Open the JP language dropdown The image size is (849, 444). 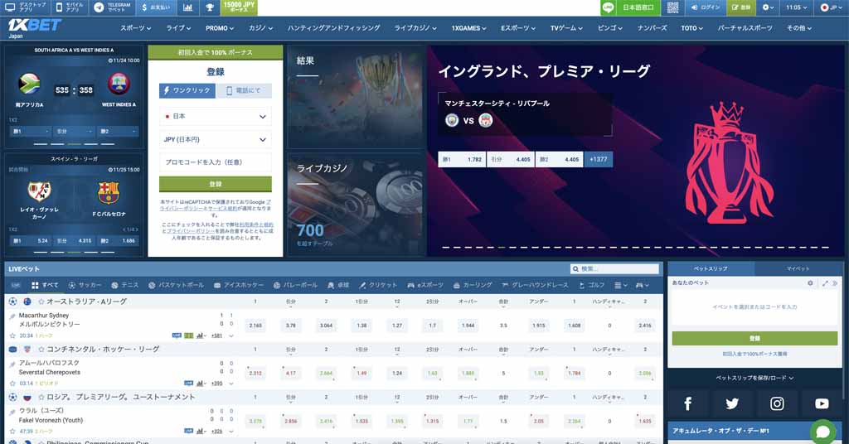832,7
